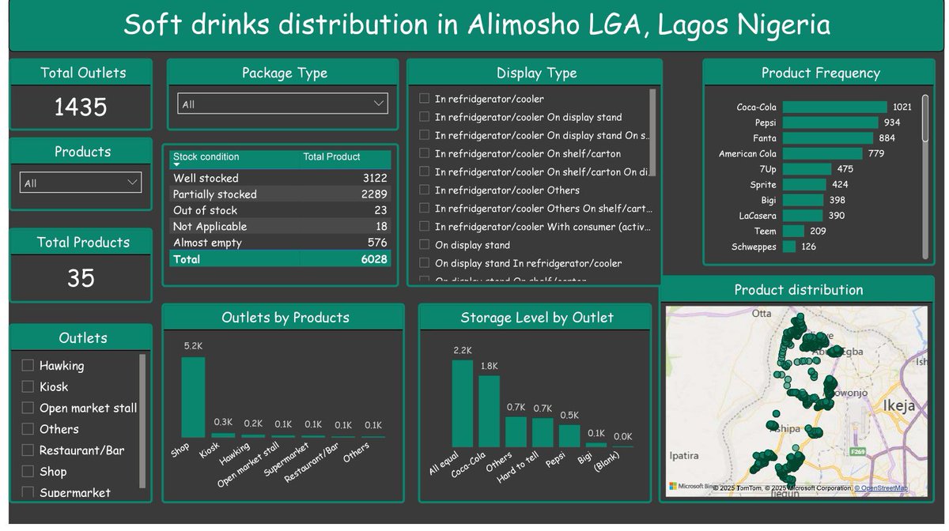Select the Not Applicable row

point(281,227)
